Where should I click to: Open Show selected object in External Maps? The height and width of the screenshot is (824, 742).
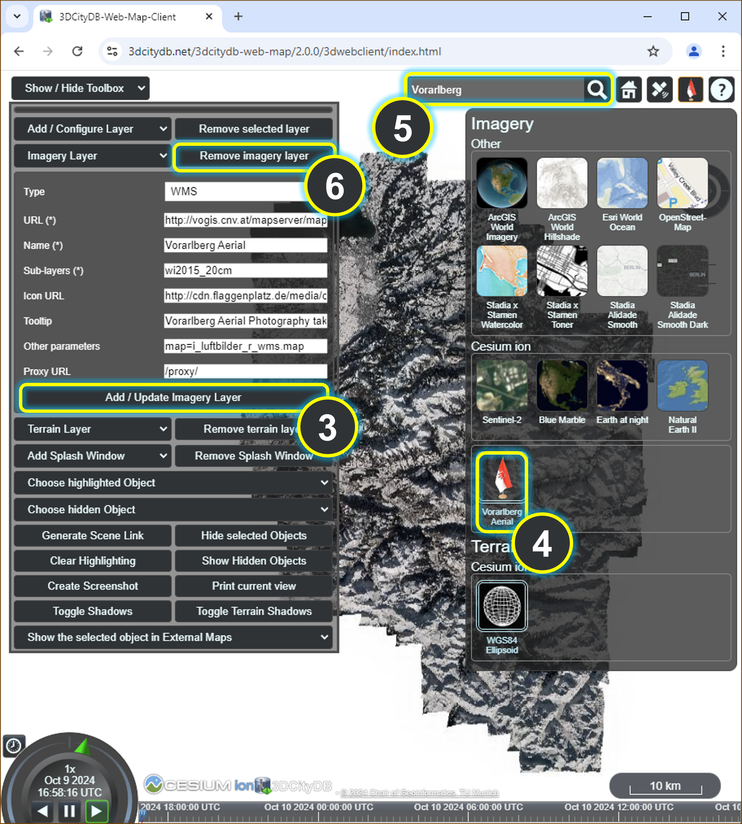click(x=173, y=637)
